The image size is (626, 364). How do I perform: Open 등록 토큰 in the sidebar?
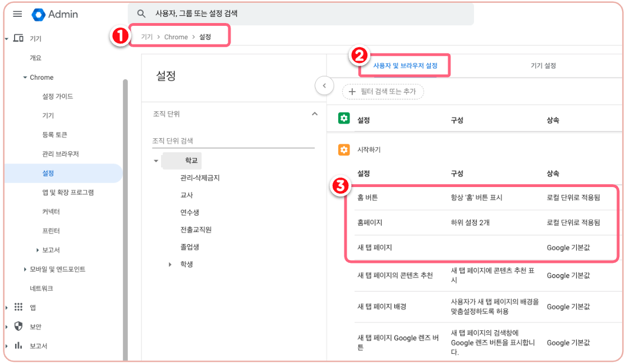55,135
